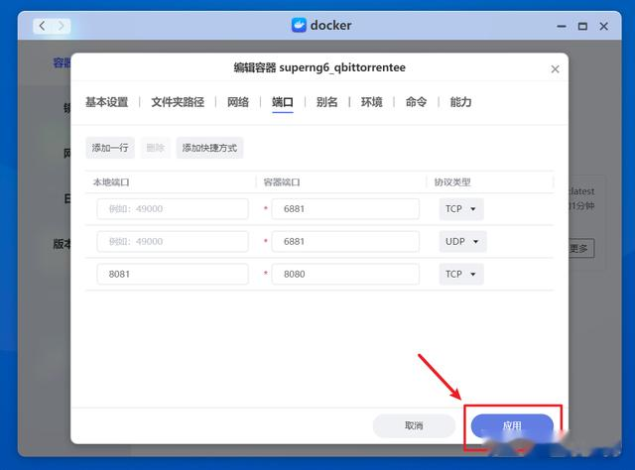Switch to the 别名 tab

pyautogui.click(x=326, y=102)
